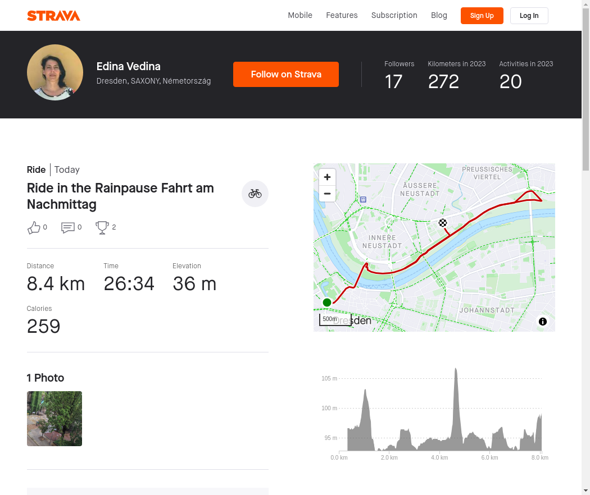Zoom out on the map

tap(327, 194)
